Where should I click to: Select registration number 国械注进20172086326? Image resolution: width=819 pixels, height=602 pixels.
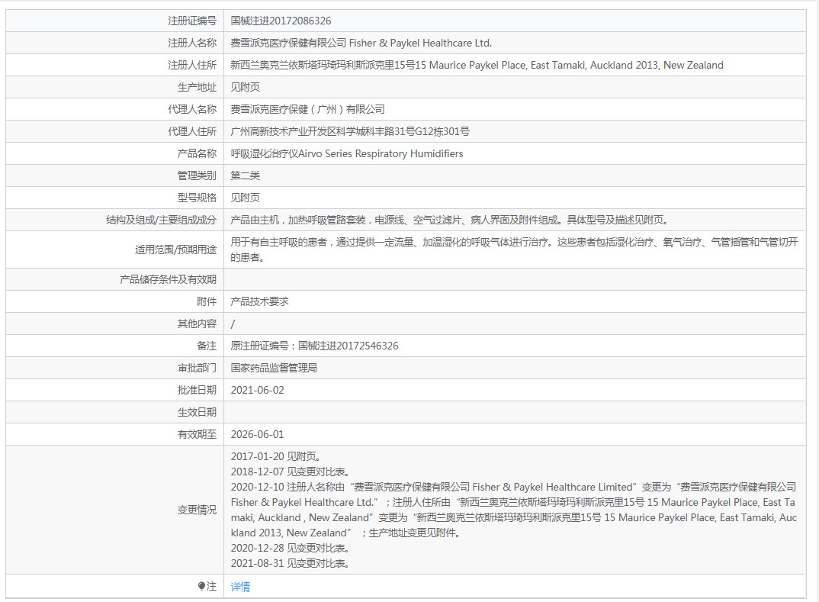(x=281, y=21)
